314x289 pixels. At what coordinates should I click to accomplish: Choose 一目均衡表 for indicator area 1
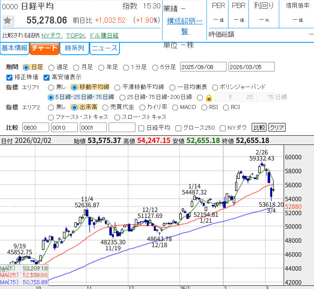(x=172, y=87)
